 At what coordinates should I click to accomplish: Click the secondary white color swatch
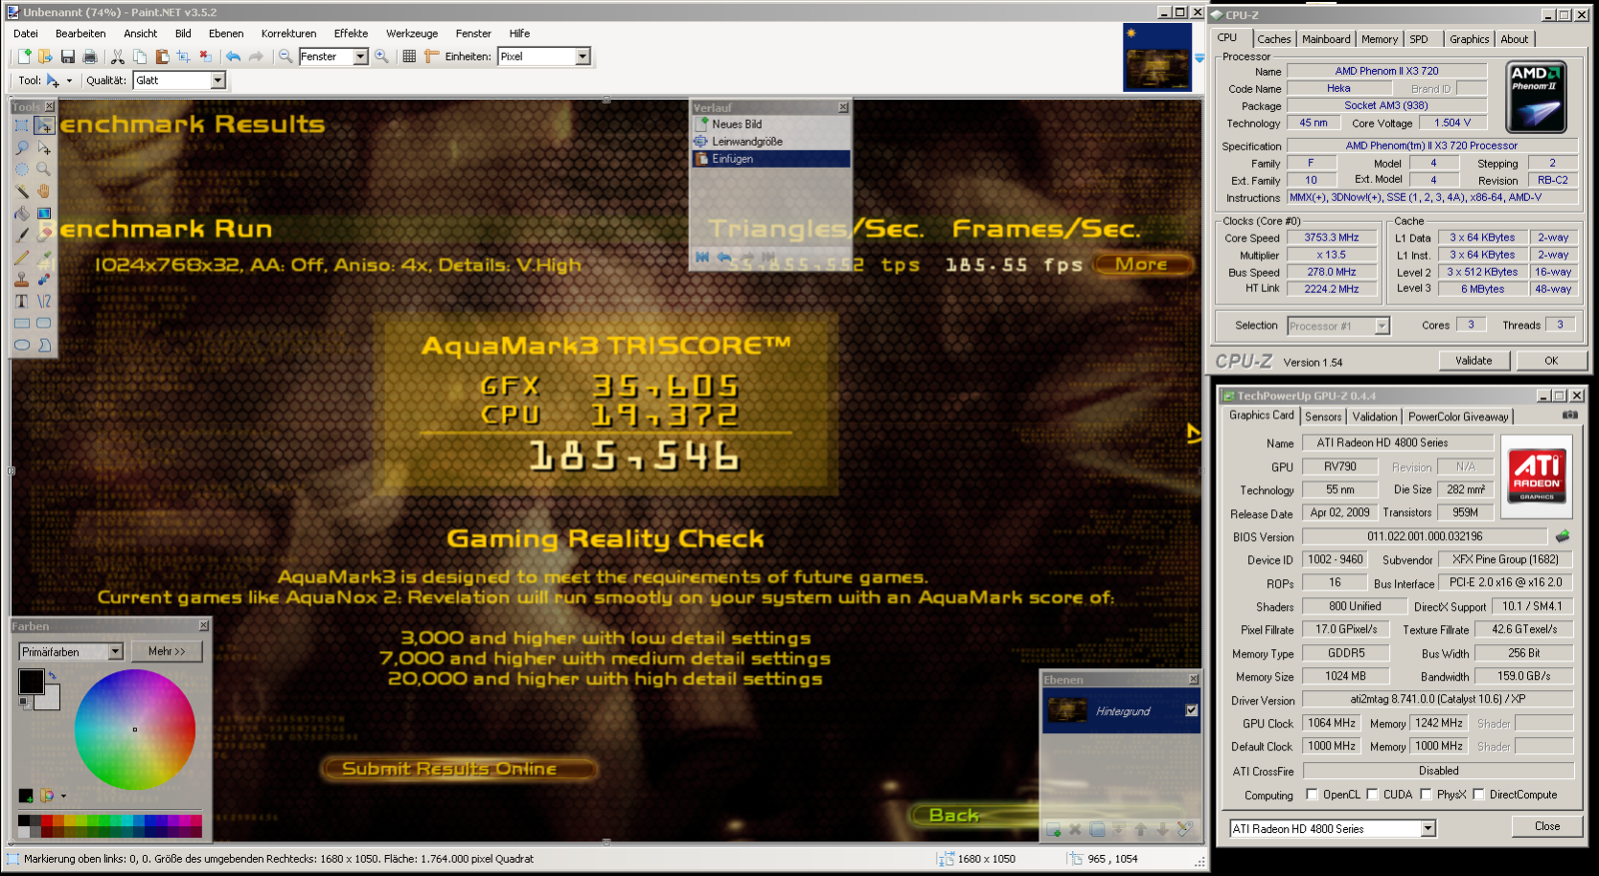(x=51, y=698)
